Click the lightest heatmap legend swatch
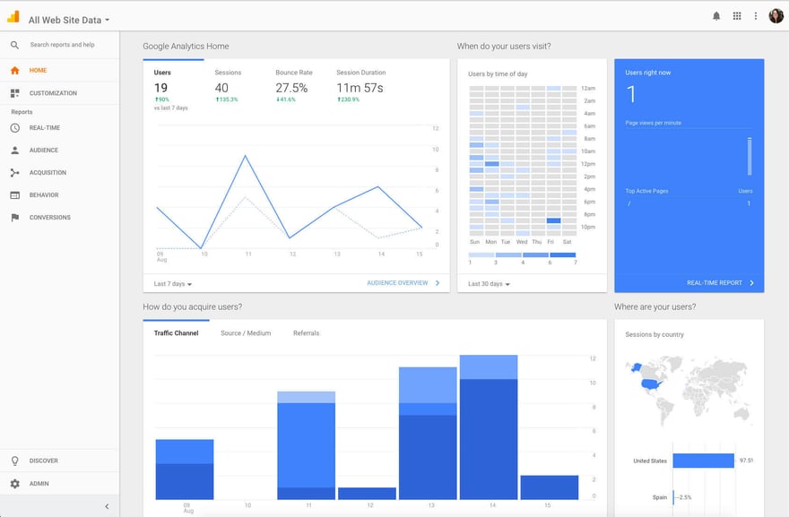The image size is (789, 517). pyautogui.click(x=481, y=255)
